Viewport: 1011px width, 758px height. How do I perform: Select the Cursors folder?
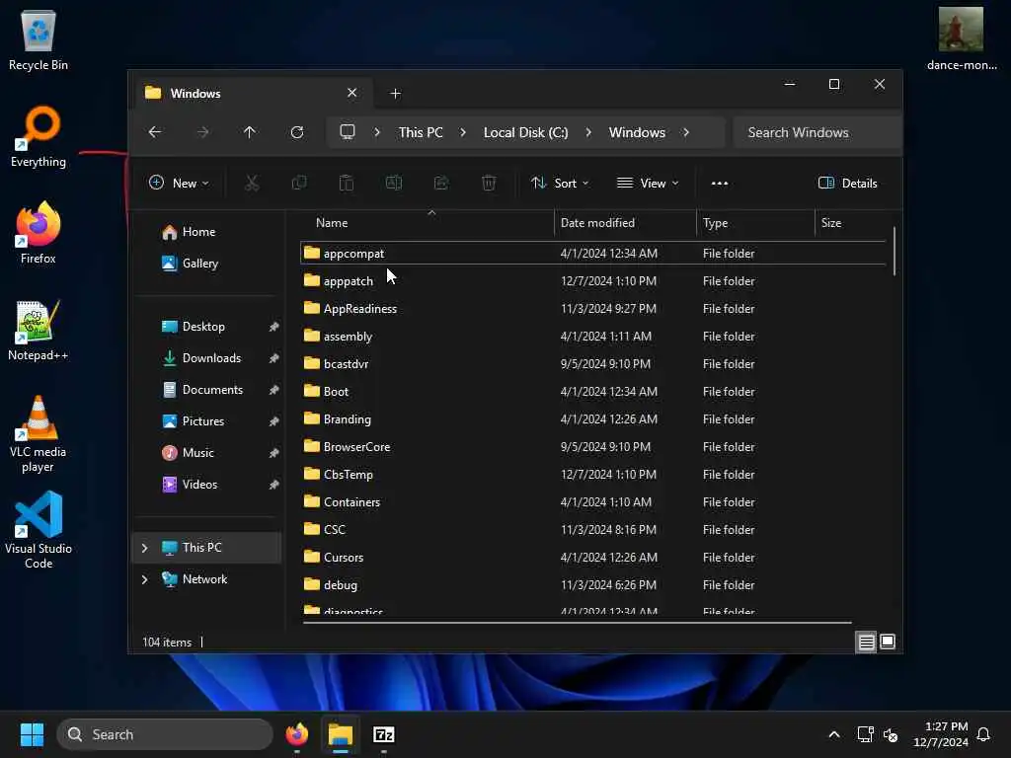tap(592, 558)
